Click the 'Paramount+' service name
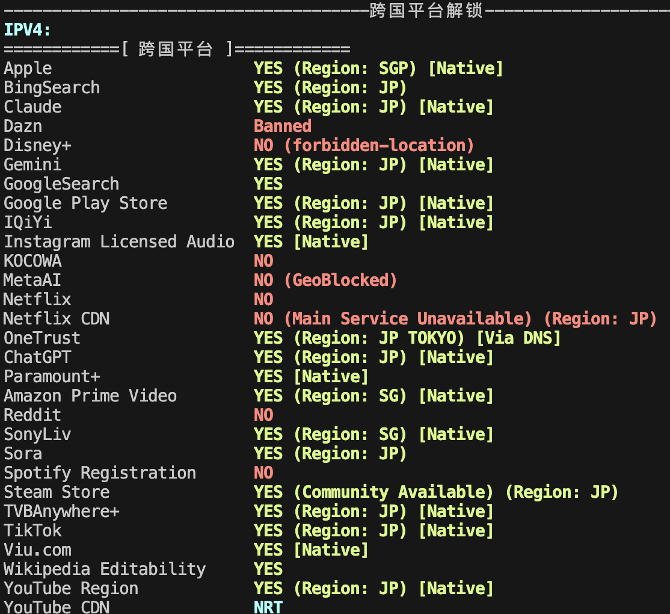The height and width of the screenshot is (614, 670). tap(52, 377)
